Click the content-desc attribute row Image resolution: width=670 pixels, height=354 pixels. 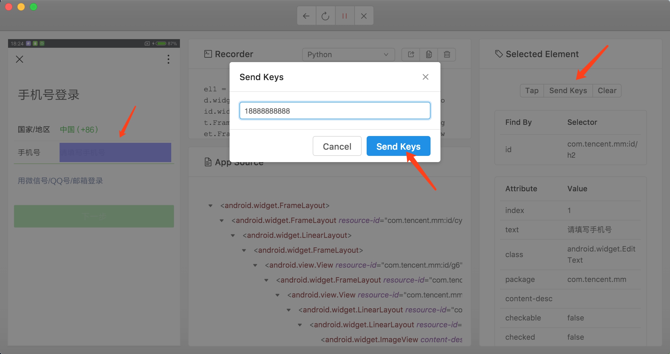(x=570, y=299)
